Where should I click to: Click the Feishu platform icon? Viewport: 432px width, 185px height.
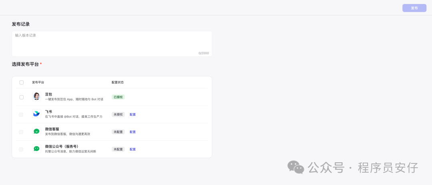36,114
